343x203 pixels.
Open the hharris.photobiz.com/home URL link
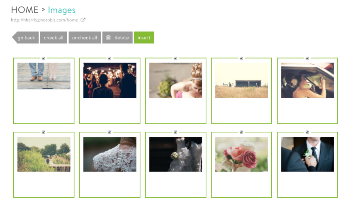pyautogui.click(x=44, y=20)
